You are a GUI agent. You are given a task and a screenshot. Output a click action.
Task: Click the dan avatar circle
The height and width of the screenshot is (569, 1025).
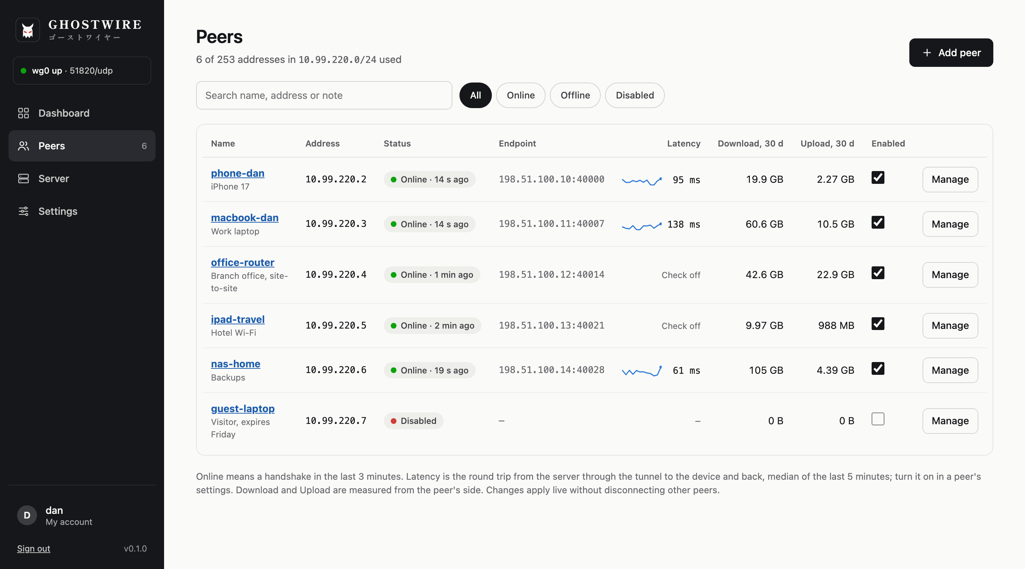coord(27,515)
